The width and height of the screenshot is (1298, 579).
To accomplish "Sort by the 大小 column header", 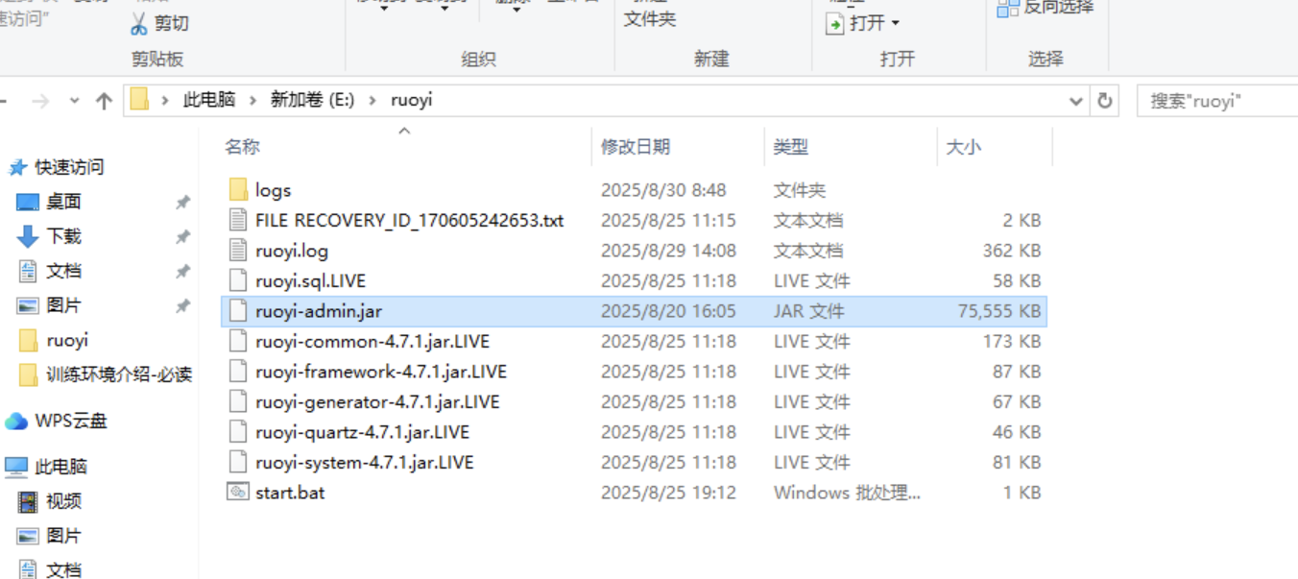I will pyautogui.click(x=964, y=147).
